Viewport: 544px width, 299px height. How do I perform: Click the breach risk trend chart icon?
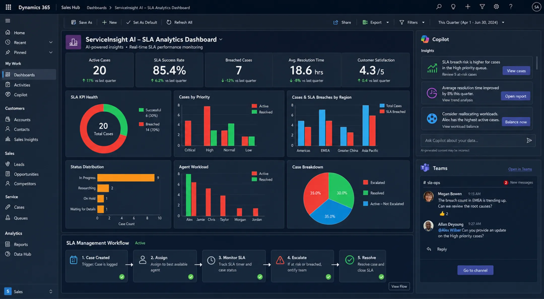click(432, 68)
